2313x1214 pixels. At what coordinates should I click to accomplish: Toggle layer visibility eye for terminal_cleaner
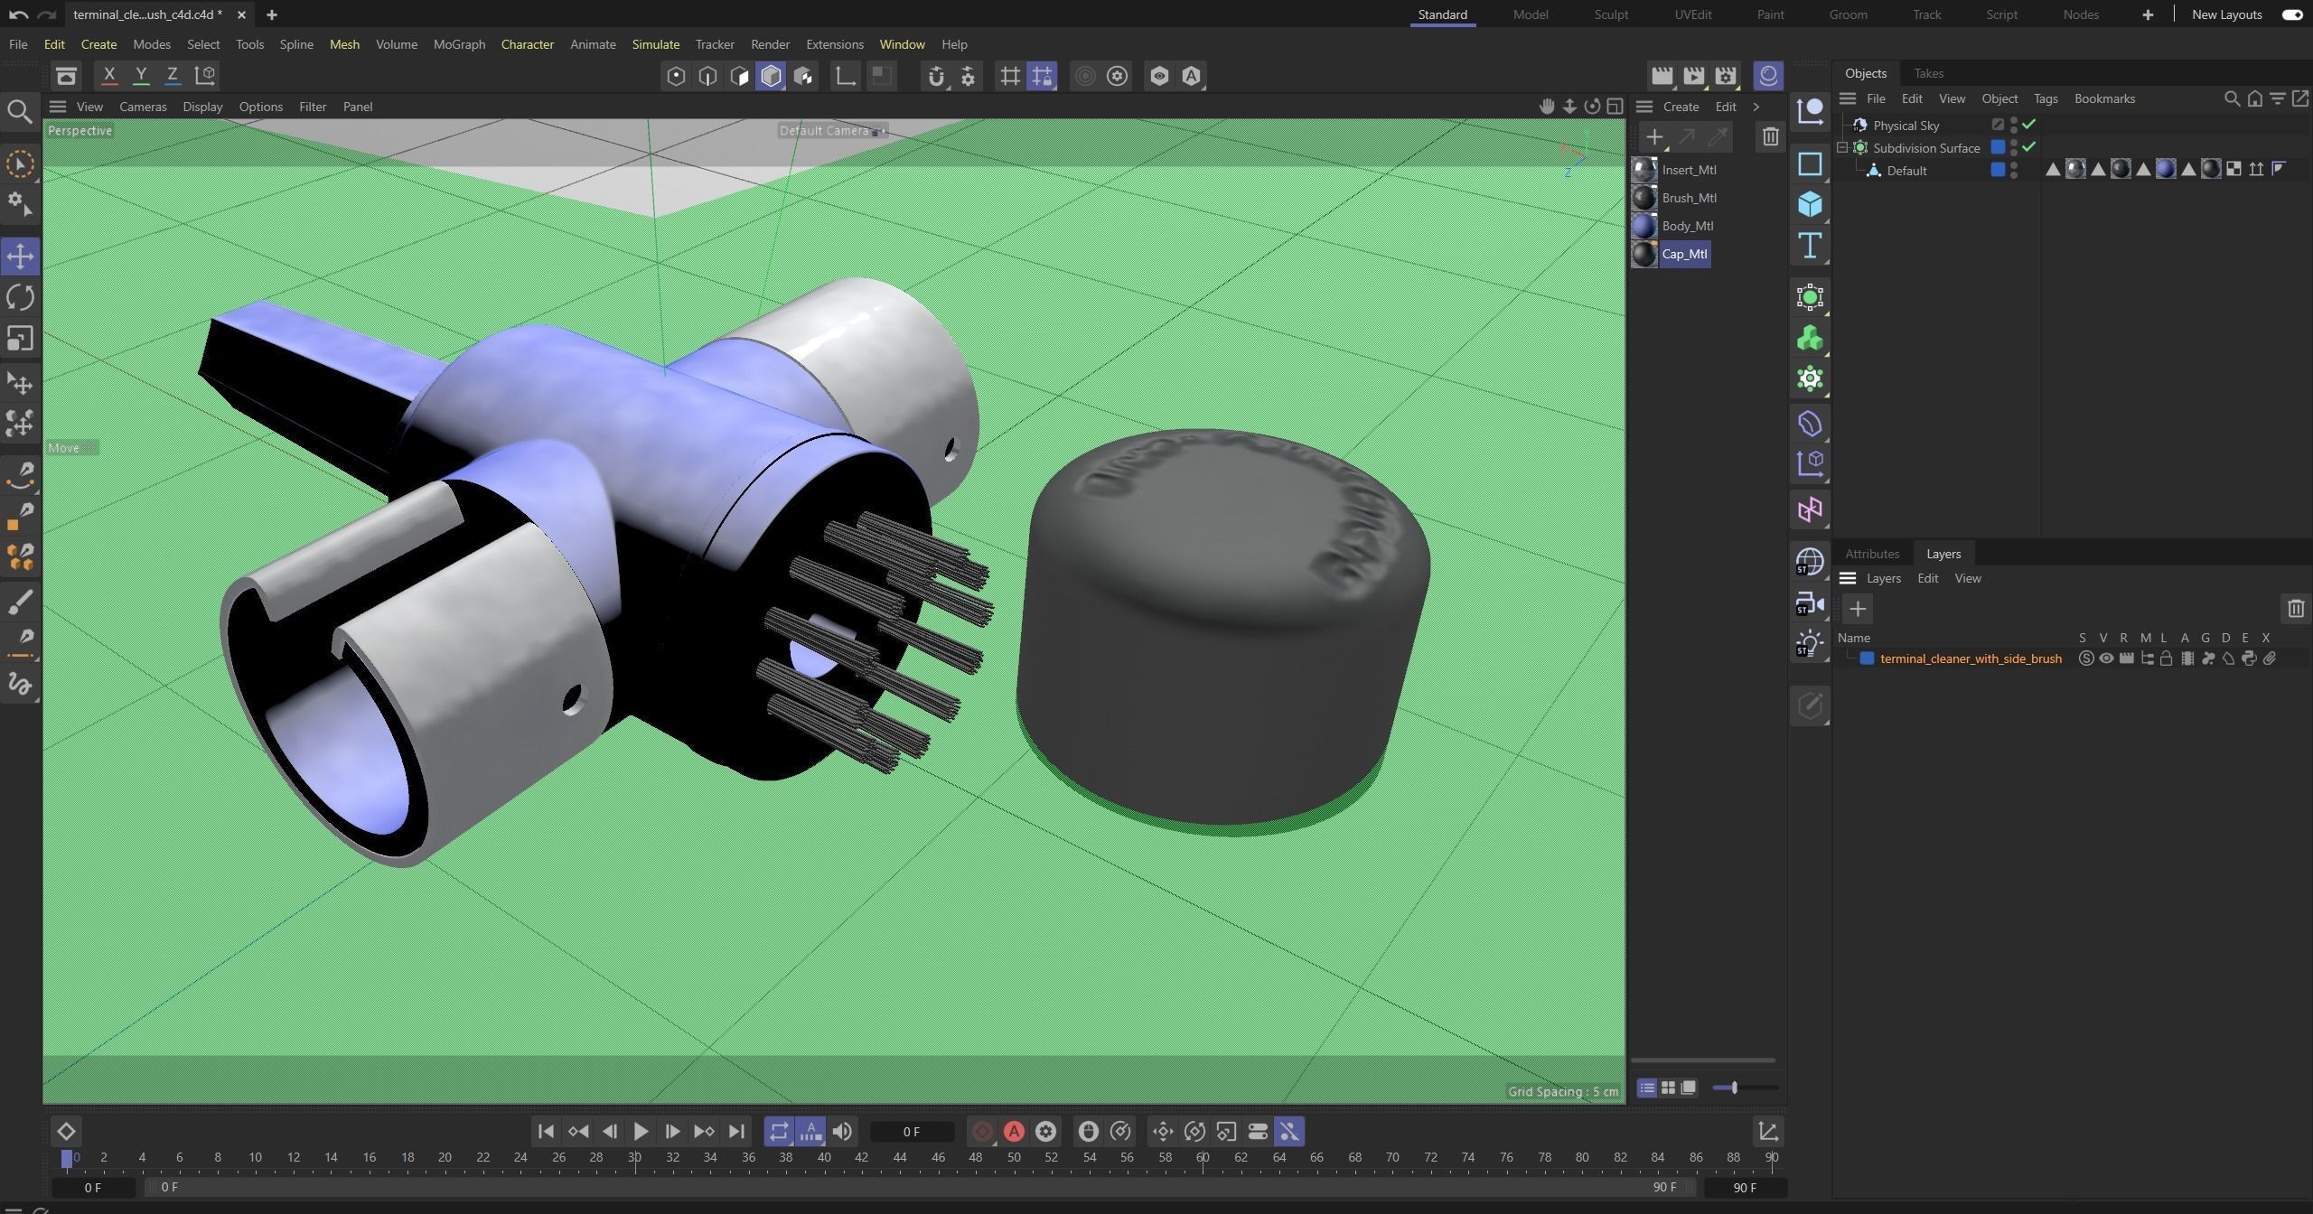pos(2106,658)
